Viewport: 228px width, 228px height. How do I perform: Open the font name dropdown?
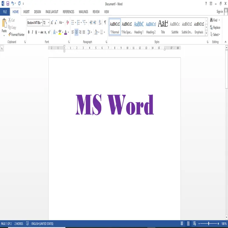point(41,23)
